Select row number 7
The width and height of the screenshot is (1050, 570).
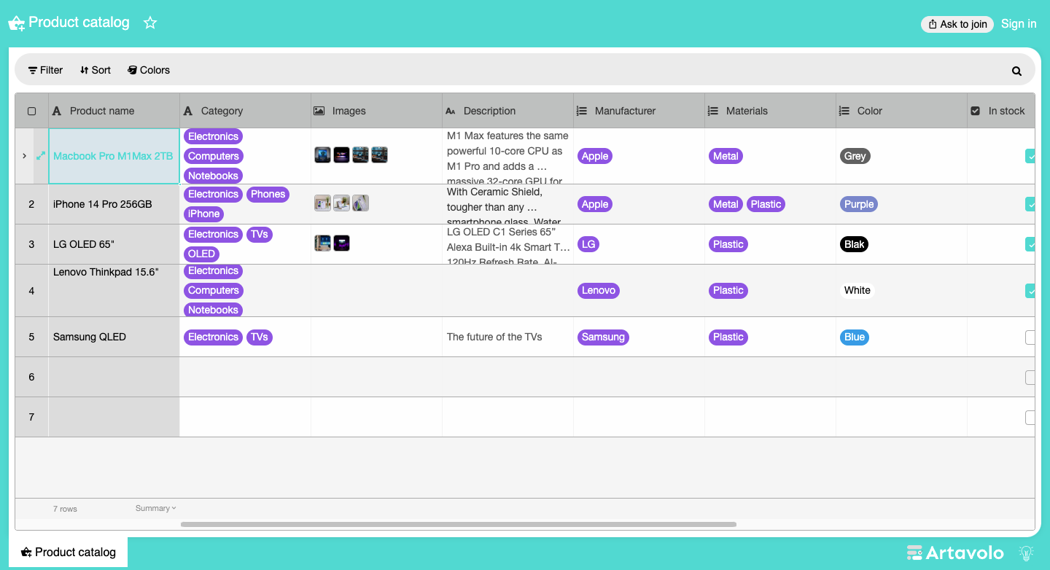tap(31, 417)
